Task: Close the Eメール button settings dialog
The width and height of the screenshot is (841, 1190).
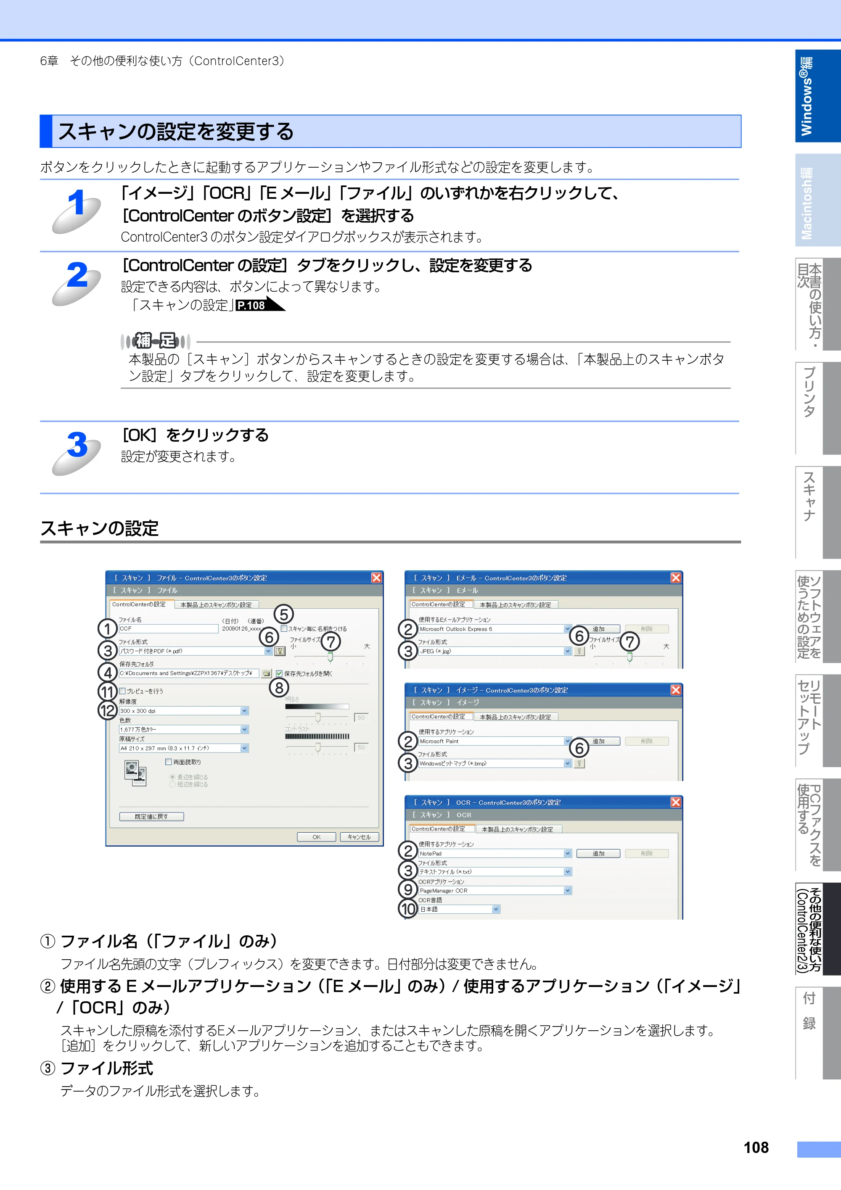Action: 676,578
